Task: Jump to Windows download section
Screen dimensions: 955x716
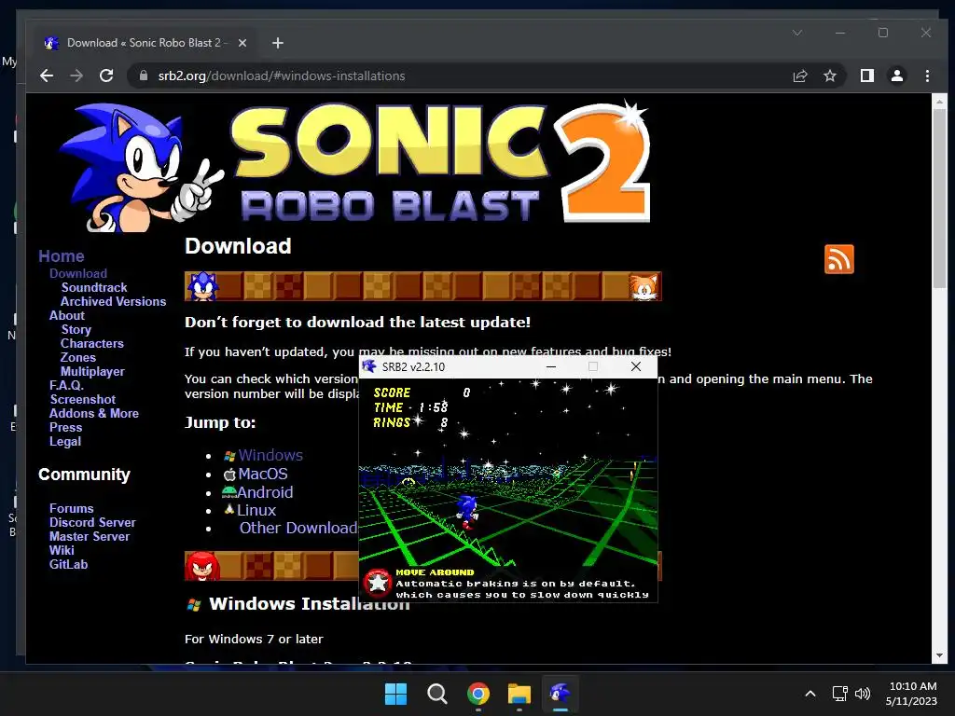Action: (270, 455)
